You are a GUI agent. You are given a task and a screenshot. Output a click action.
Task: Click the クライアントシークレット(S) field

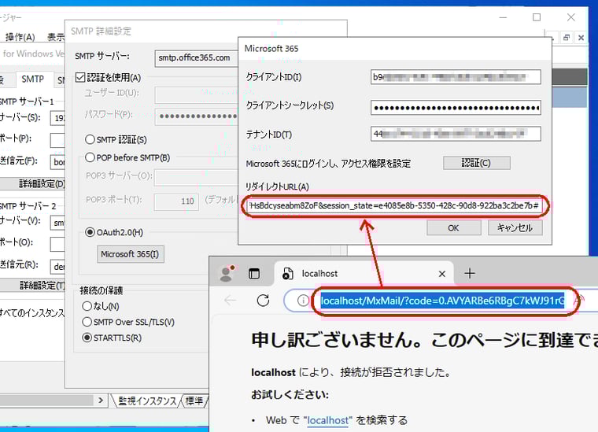(456, 108)
